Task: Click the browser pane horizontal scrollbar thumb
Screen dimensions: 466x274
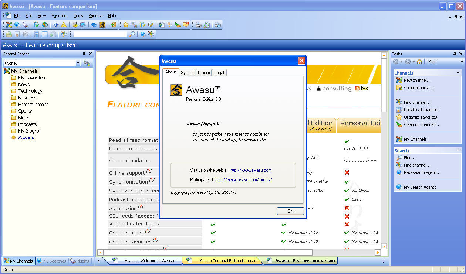Action: point(207,253)
